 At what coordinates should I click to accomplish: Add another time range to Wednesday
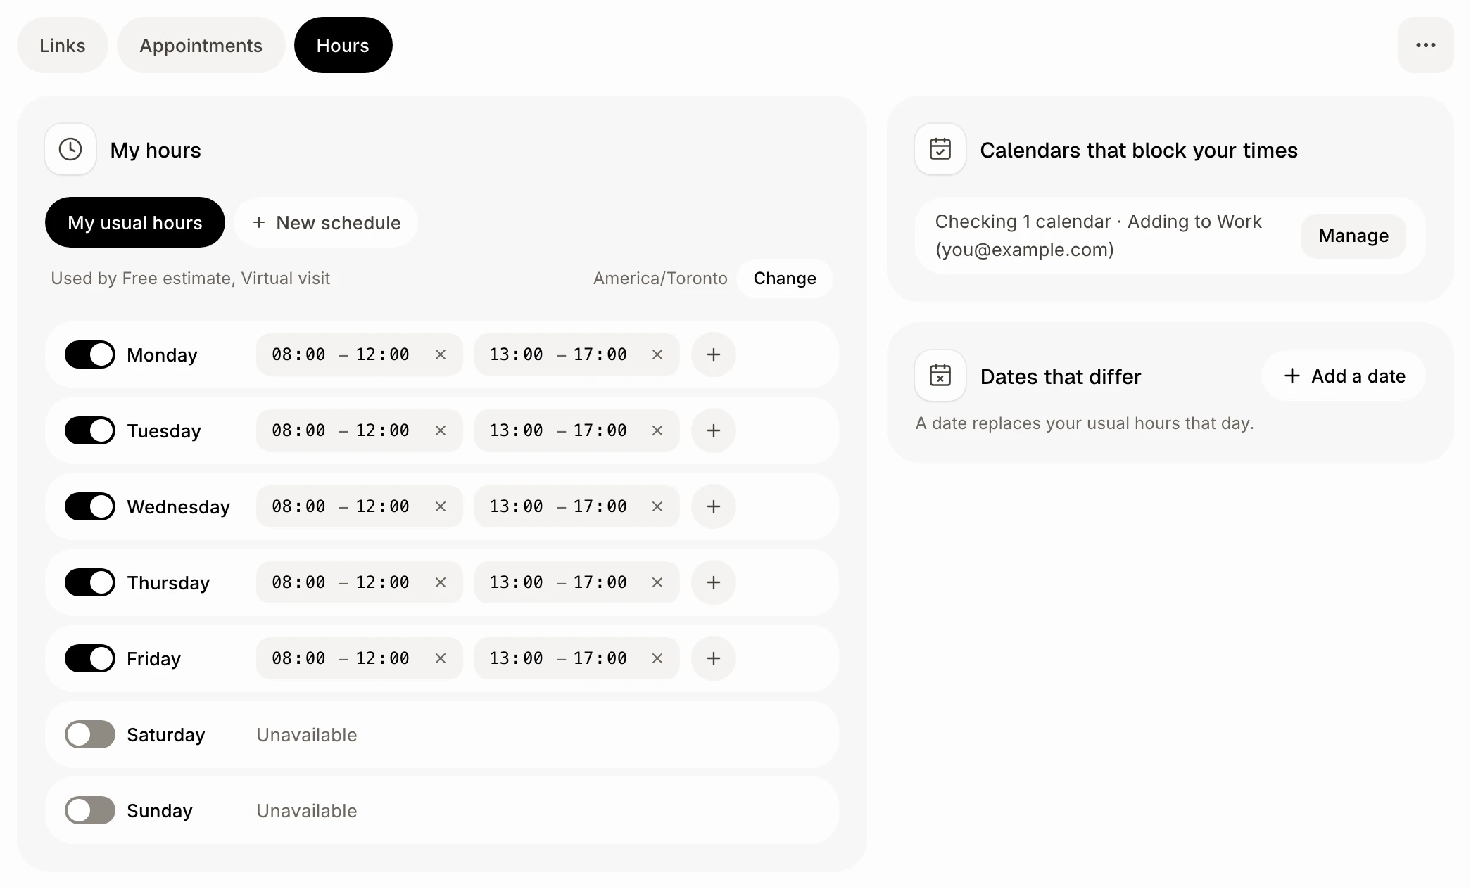714,506
